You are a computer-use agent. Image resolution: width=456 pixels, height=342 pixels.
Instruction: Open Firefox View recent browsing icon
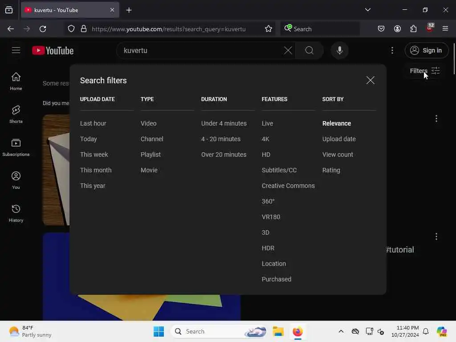pyautogui.click(x=9, y=10)
